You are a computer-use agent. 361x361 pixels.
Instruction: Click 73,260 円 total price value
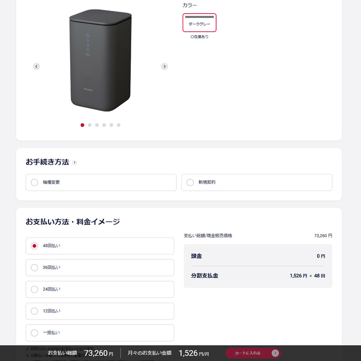click(x=323, y=235)
